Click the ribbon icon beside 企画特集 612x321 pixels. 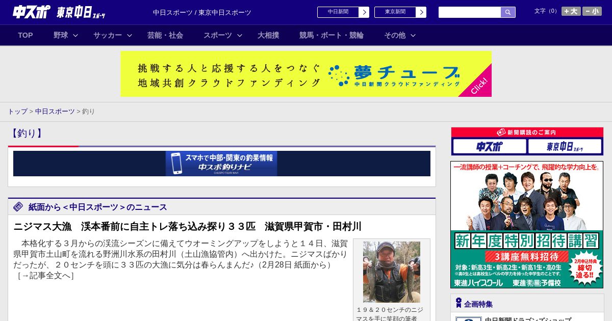point(458,303)
